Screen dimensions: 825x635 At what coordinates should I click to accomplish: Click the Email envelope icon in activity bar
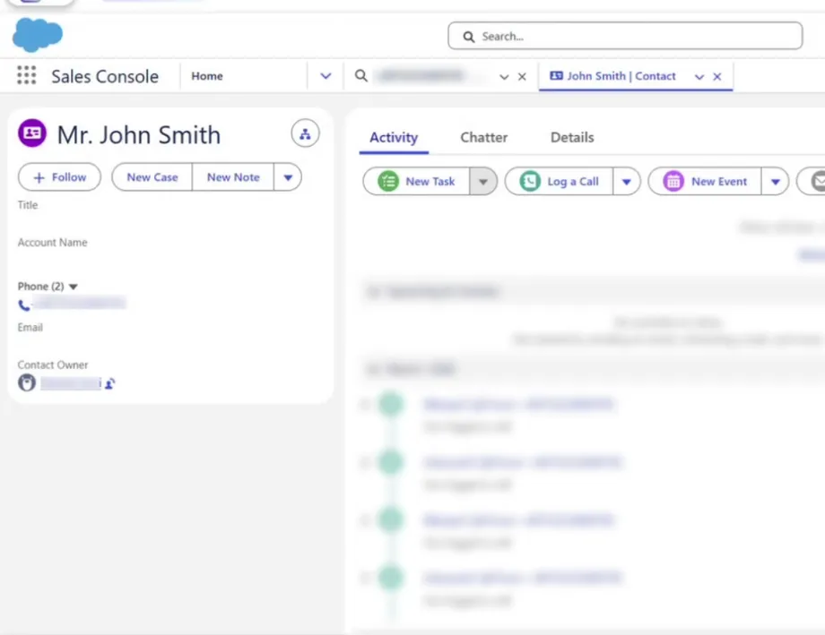[817, 181]
